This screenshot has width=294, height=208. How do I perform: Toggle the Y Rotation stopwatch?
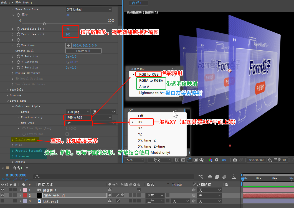point(18,62)
